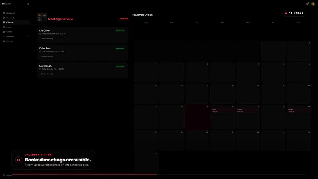This screenshot has height=179, width=318.
Task: Open Dylan Reed meeting via right chevron
Action: click(x=124, y=56)
